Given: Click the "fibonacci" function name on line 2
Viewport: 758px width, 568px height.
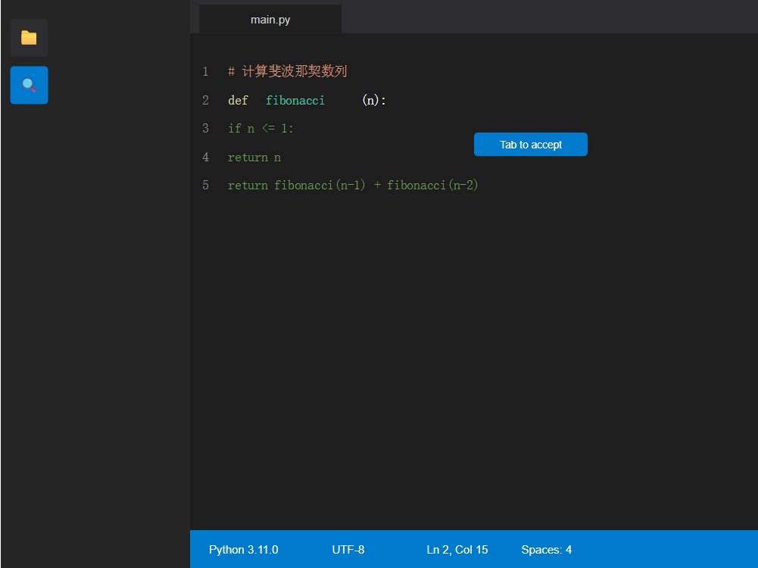Looking at the screenshot, I should [295, 101].
